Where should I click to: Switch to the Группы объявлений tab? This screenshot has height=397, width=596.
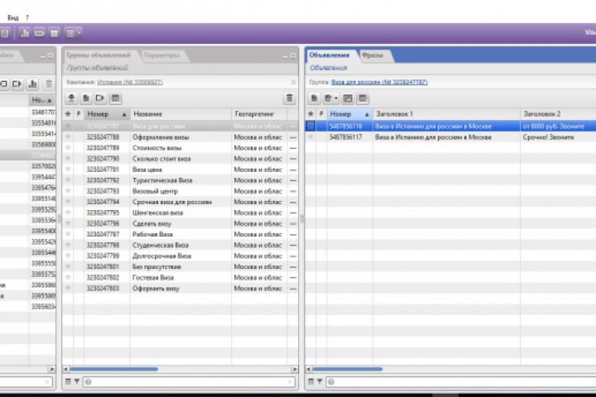pyautogui.click(x=99, y=55)
